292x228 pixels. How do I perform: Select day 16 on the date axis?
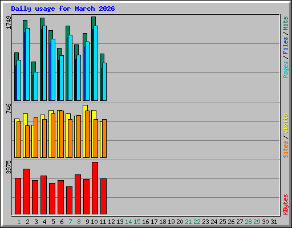click(145, 222)
